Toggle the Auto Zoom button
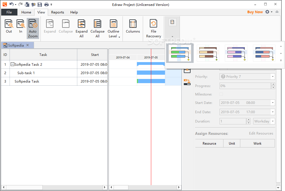Screen dimensions: 285x191 [33, 28]
